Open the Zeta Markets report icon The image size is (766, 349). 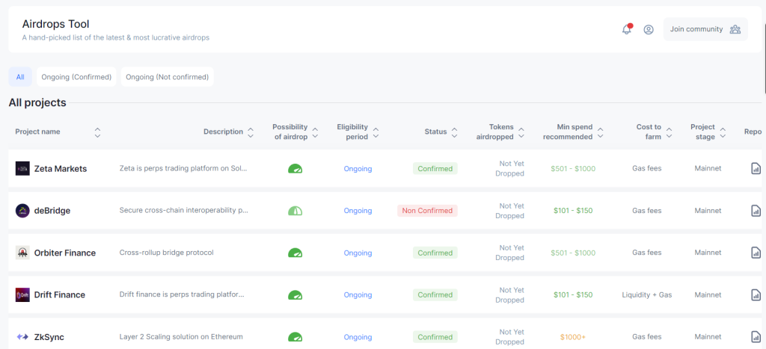(x=756, y=169)
